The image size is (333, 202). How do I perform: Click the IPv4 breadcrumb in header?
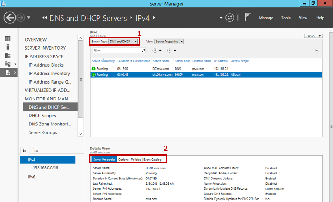(143, 18)
